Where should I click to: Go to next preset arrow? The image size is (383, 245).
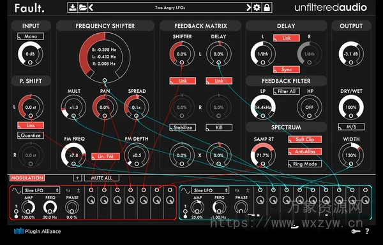(x=248, y=8)
